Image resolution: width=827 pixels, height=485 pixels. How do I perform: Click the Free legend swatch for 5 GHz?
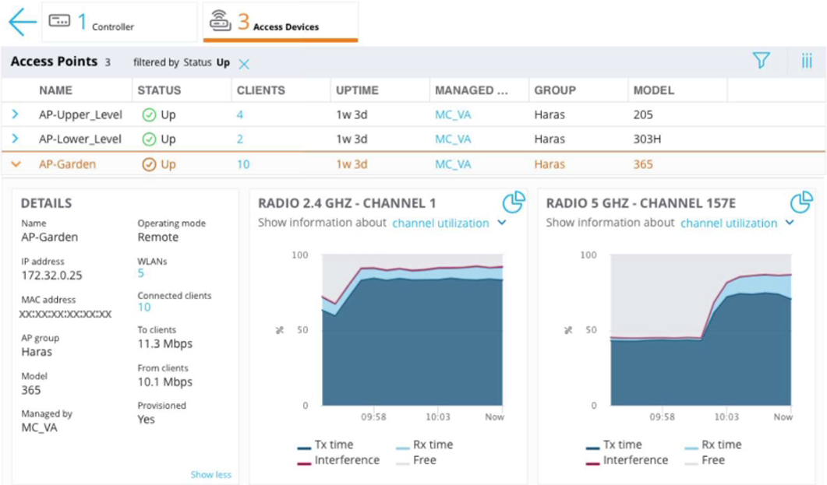[x=691, y=463]
